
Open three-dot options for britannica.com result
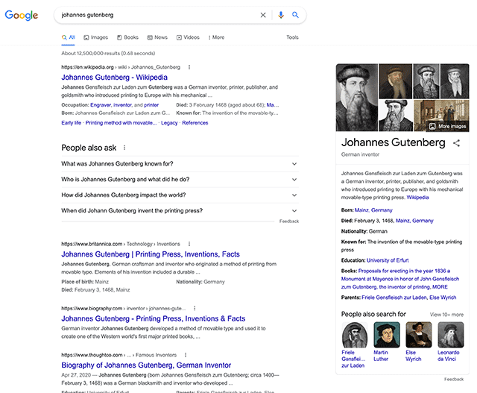(x=189, y=244)
